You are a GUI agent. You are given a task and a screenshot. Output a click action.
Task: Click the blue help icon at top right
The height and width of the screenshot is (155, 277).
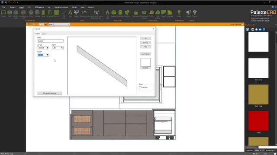point(273,7)
